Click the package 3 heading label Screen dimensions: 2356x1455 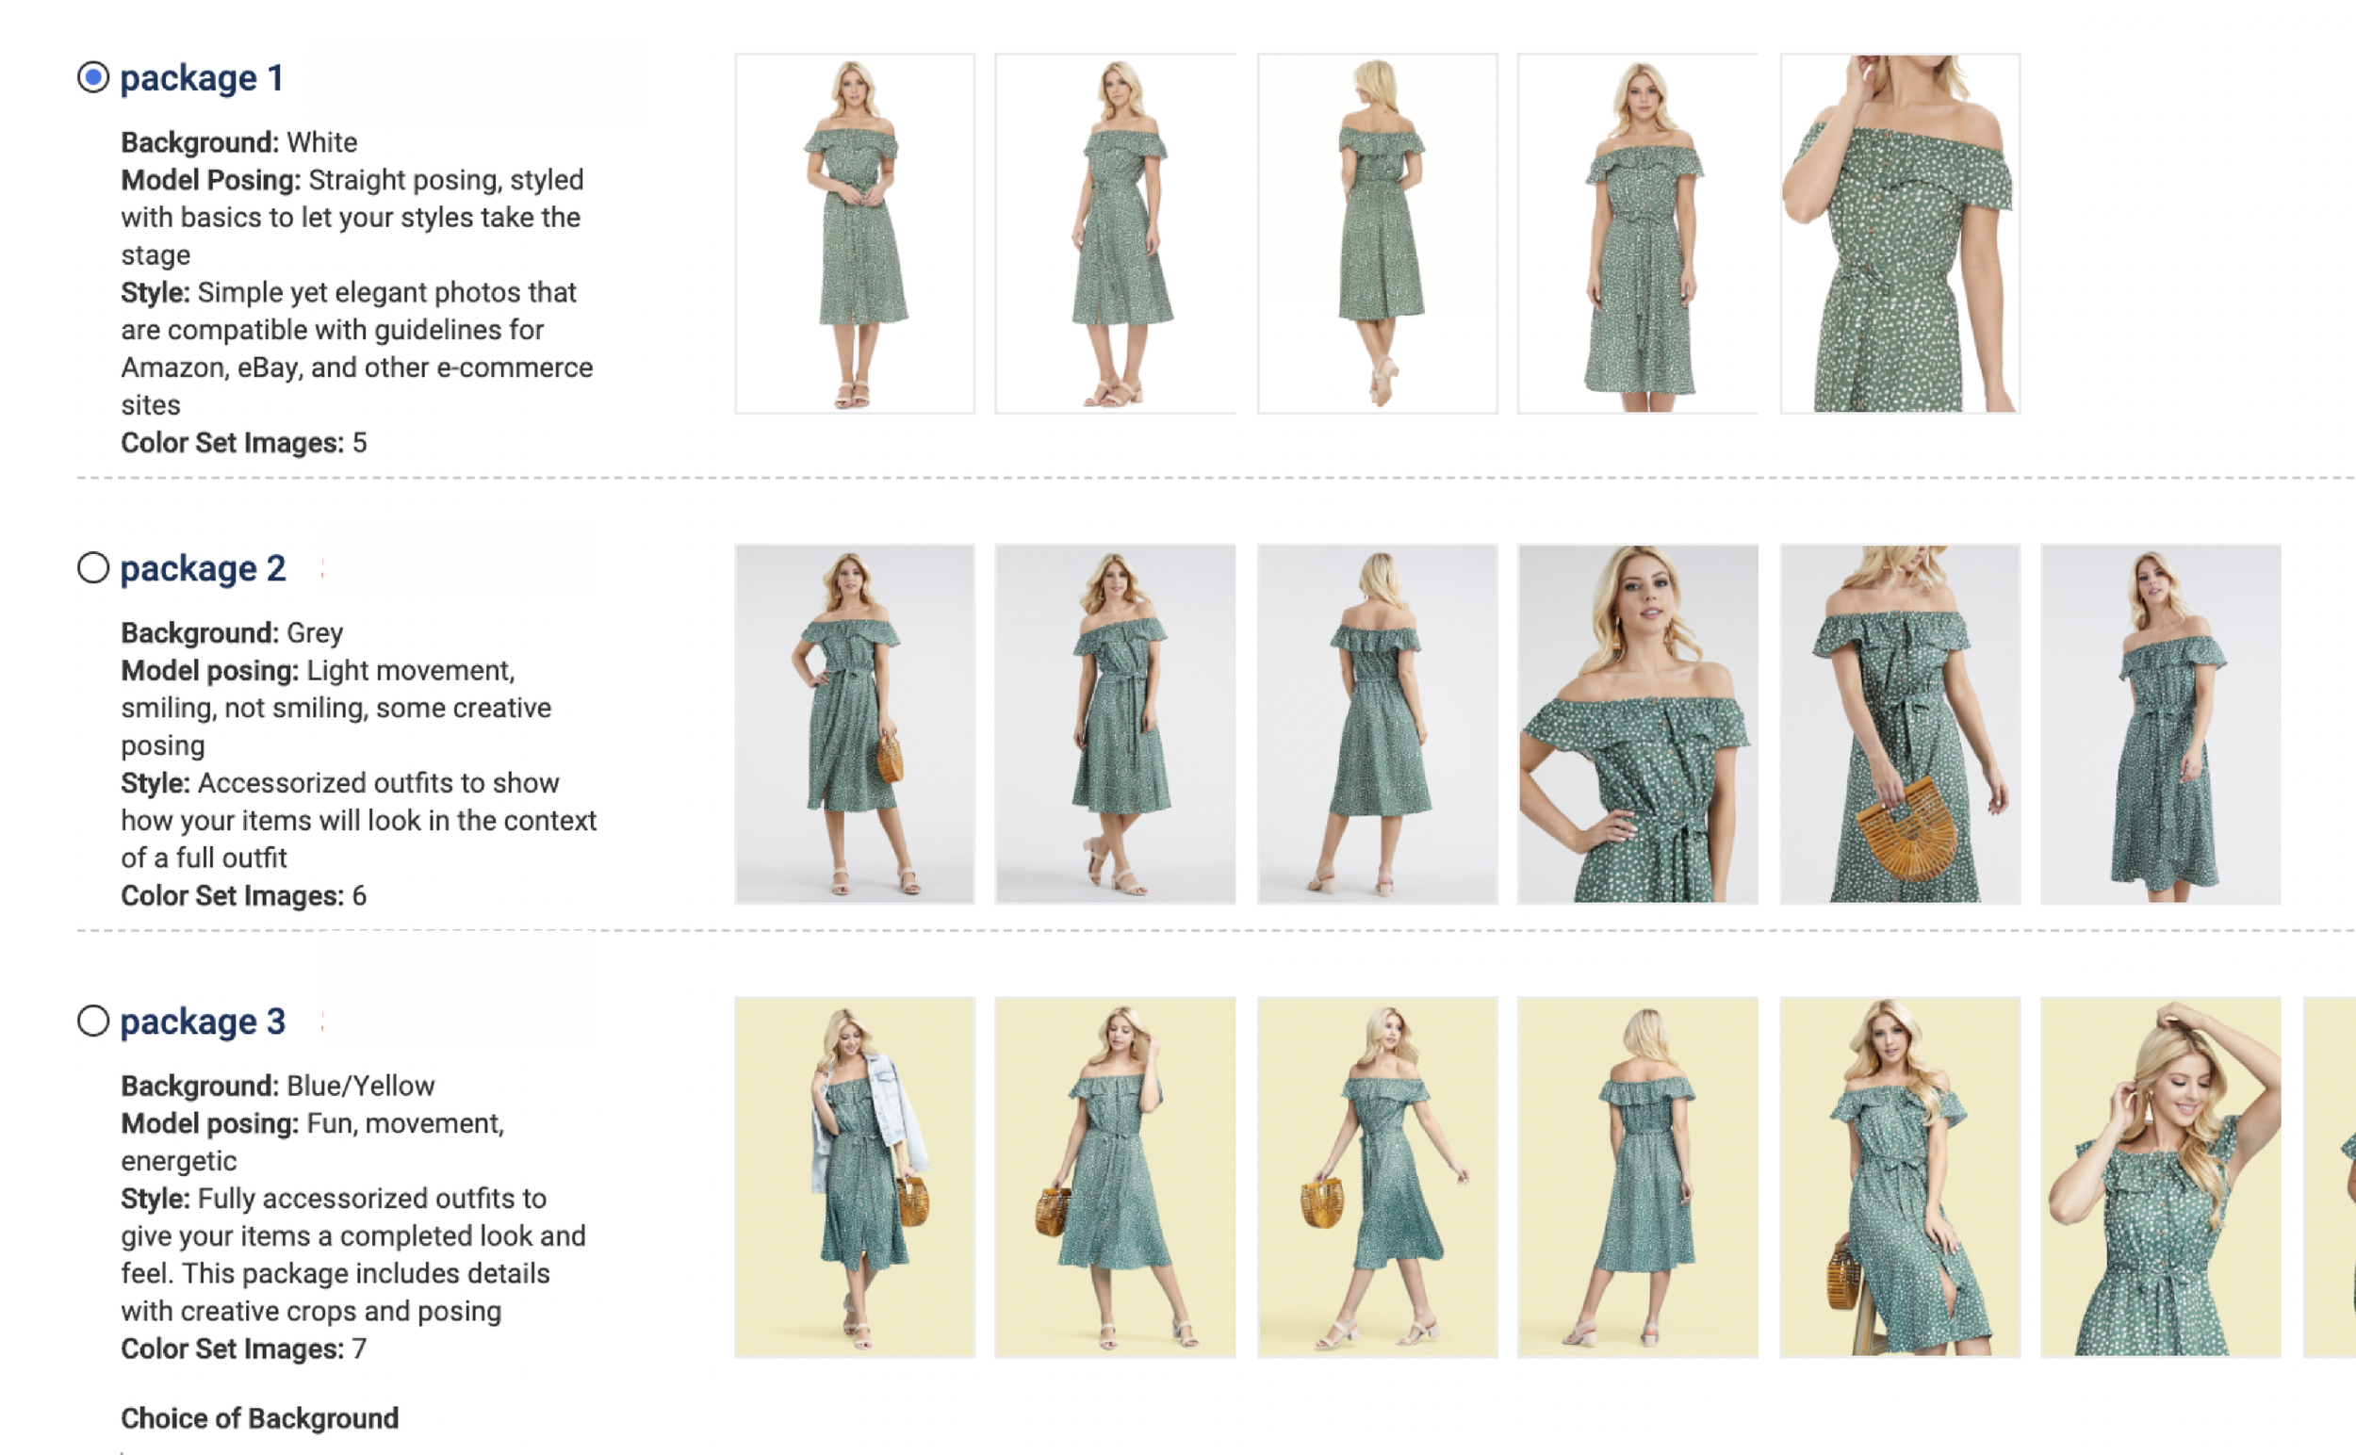202,1022
